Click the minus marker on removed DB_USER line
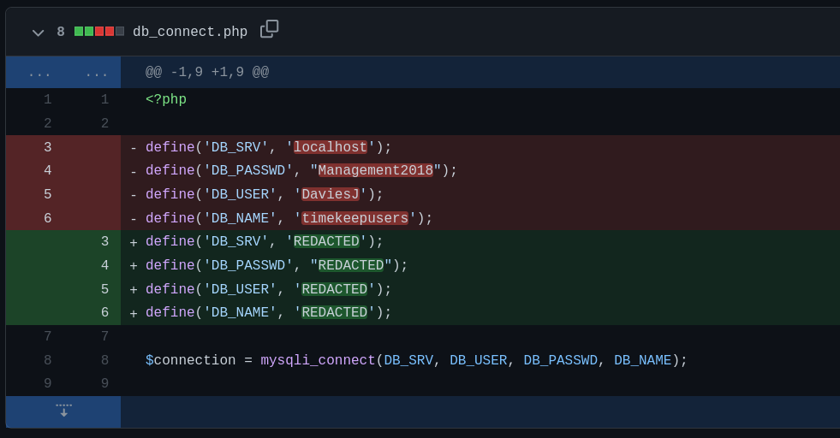840x438 pixels. click(134, 196)
